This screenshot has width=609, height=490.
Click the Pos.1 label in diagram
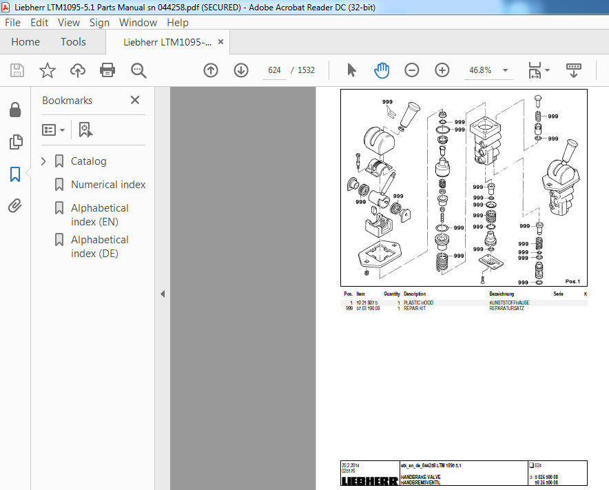(x=572, y=281)
